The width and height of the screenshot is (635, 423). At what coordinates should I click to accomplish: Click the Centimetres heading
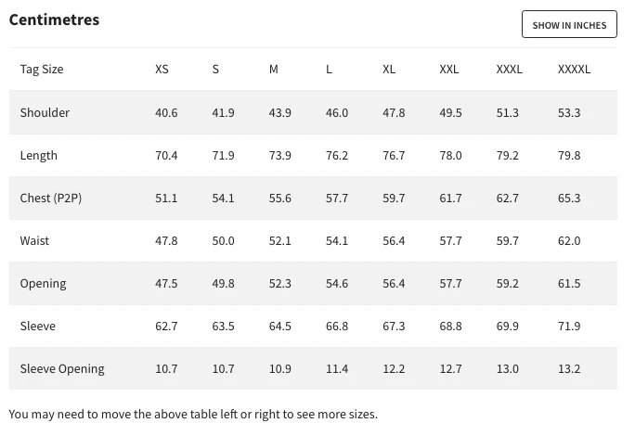point(54,19)
